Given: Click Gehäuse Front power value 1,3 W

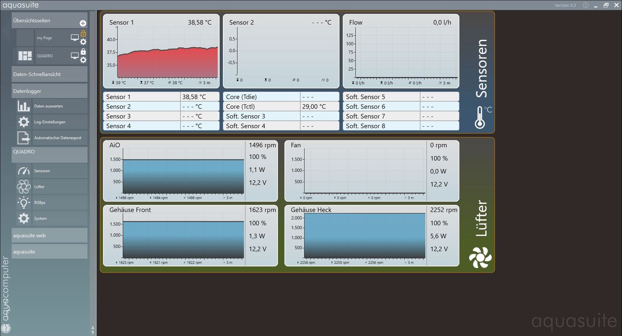Looking at the screenshot, I should click(257, 236).
